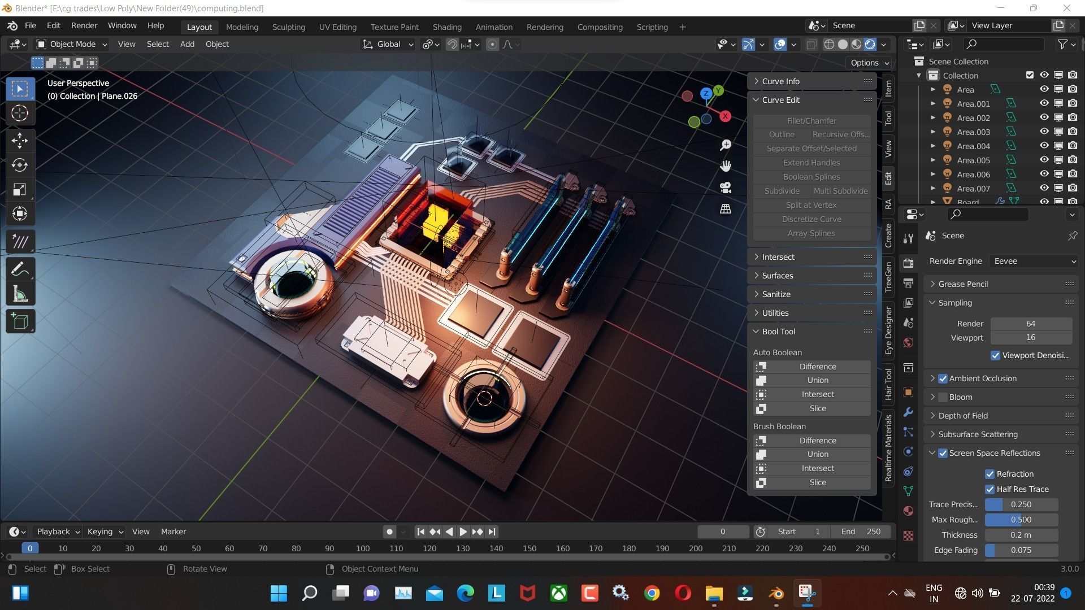
Task: Collapse the Bool Tool panel
Action: click(812, 332)
